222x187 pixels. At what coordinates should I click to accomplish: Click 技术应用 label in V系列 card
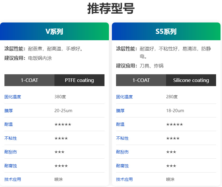[x=13, y=179]
